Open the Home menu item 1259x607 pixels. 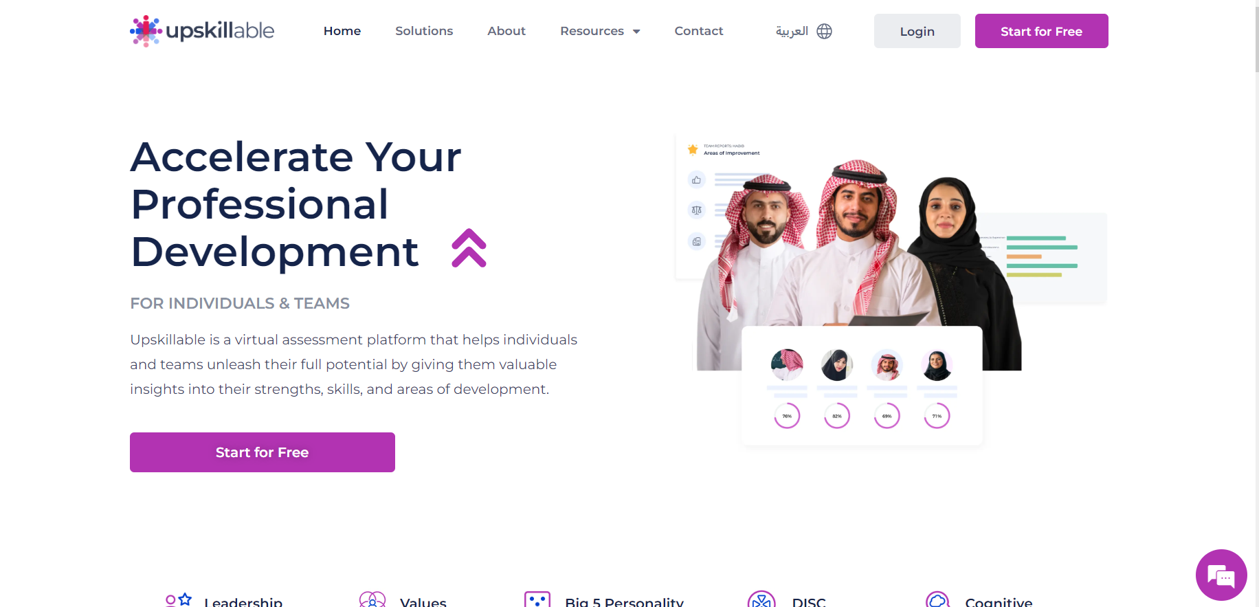click(342, 31)
